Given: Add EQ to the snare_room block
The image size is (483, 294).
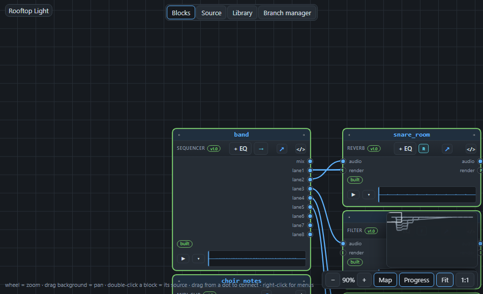Looking at the screenshot, I should point(405,149).
